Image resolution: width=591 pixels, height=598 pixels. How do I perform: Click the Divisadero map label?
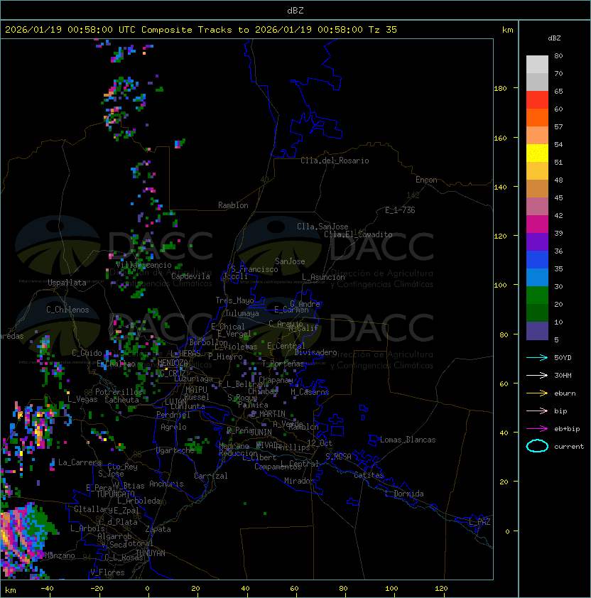pyautogui.click(x=316, y=352)
